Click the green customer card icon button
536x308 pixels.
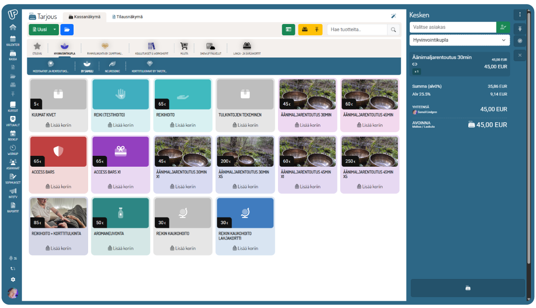[288, 30]
